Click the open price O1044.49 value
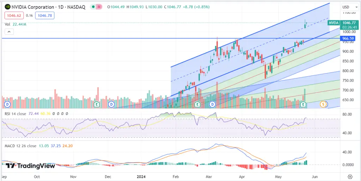The width and height of the screenshot is (361, 181). point(116,7)
